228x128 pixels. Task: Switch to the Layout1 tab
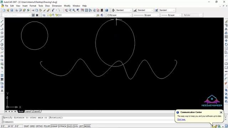click(x=28, y=111)
